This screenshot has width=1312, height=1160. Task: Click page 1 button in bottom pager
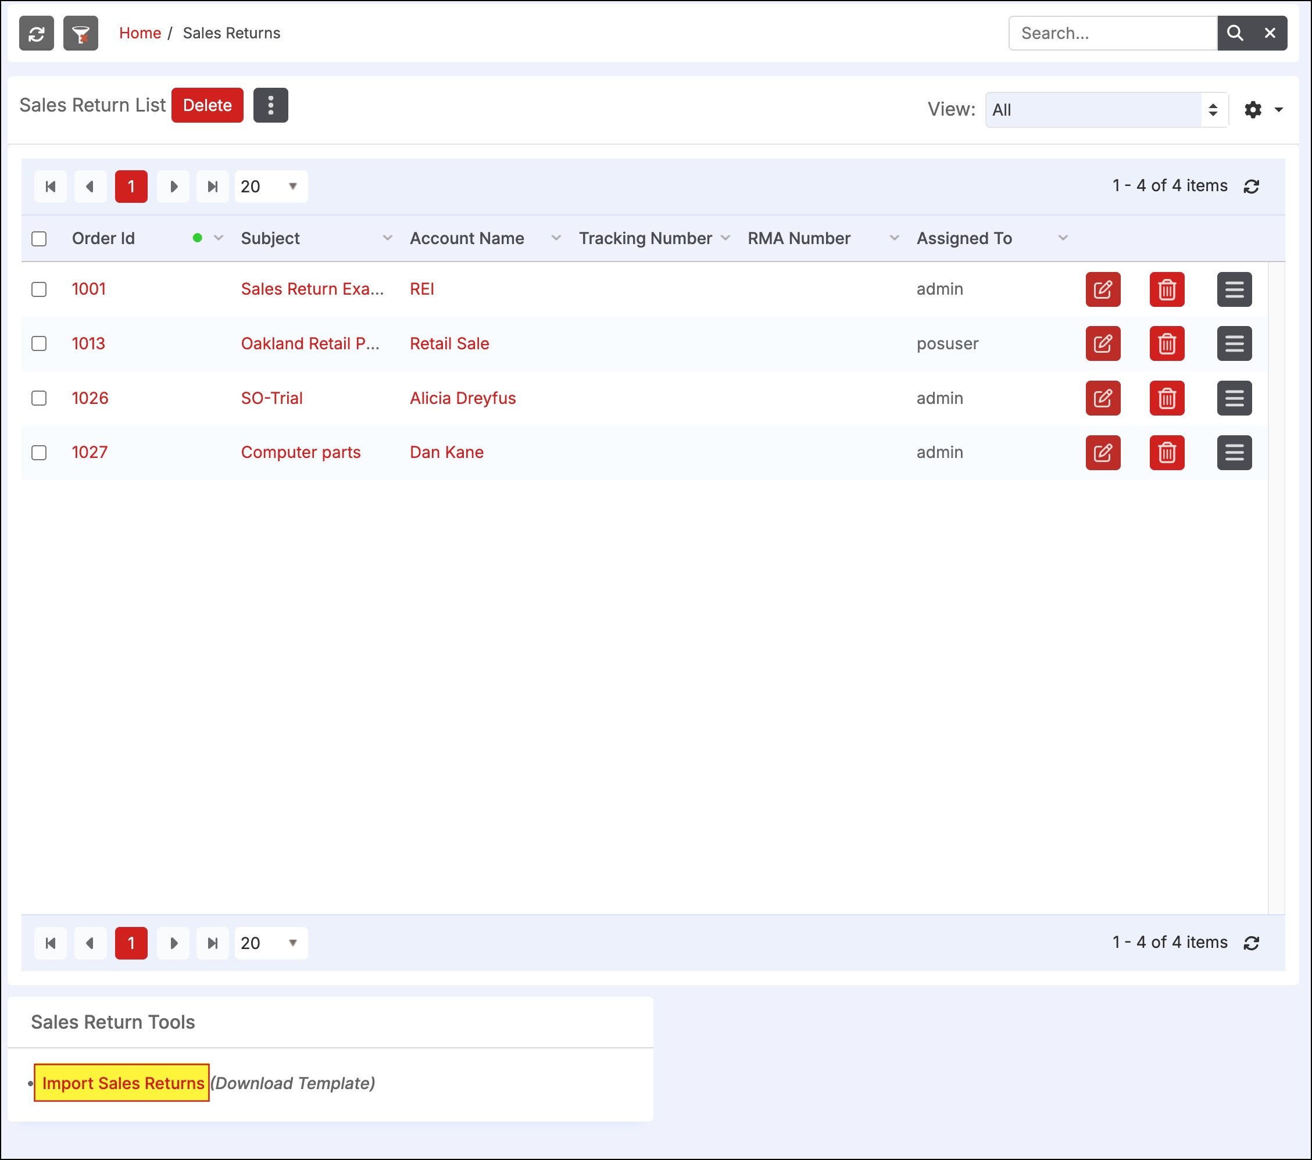pyautogui.click(x=131, y=943)
